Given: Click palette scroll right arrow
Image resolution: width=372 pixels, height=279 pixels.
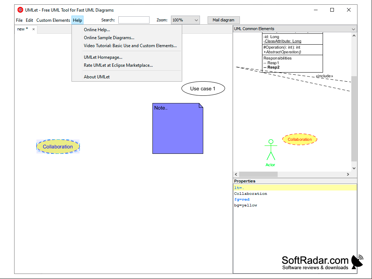Looking at the screenshot, I should pyautogui.click(x=348, y=175).
